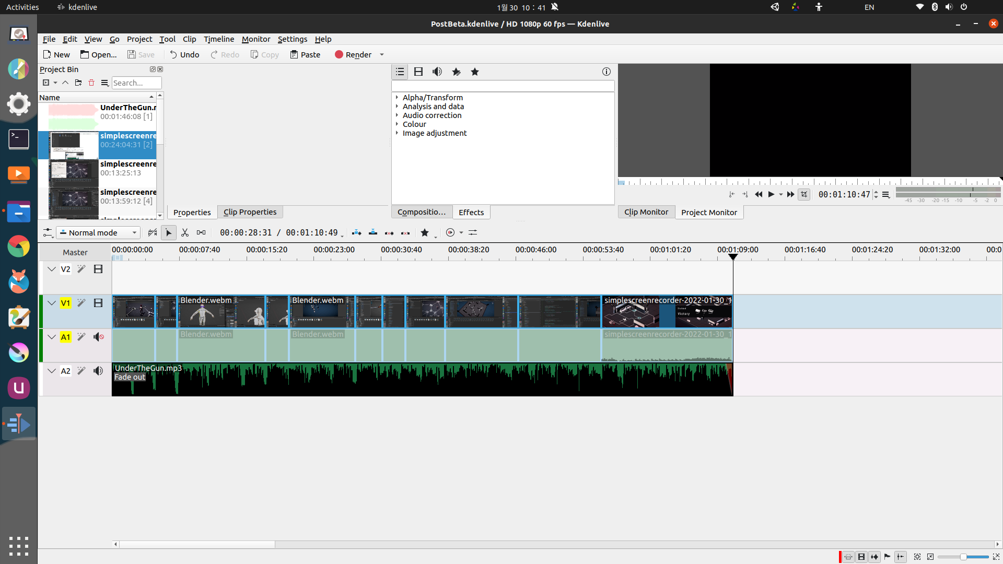The width and height of the screenshot is (1003, 564).
Task: Click New project button
Action: pyautogui.click(x=56, y=55)
